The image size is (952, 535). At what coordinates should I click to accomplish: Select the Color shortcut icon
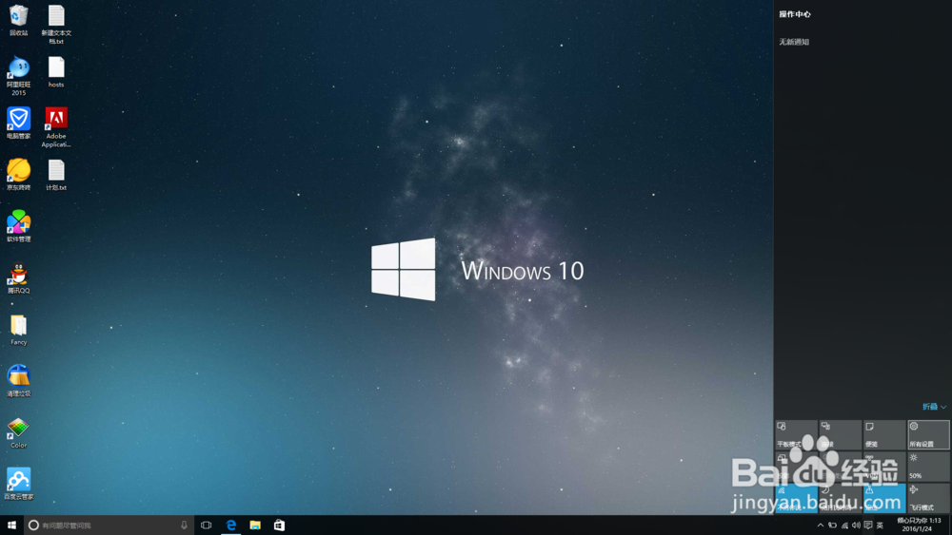coord(19,432)
